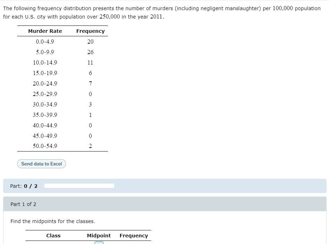Select the Murder Rate column header
This screenshot has height=244, width=329.
coord(45,31)
